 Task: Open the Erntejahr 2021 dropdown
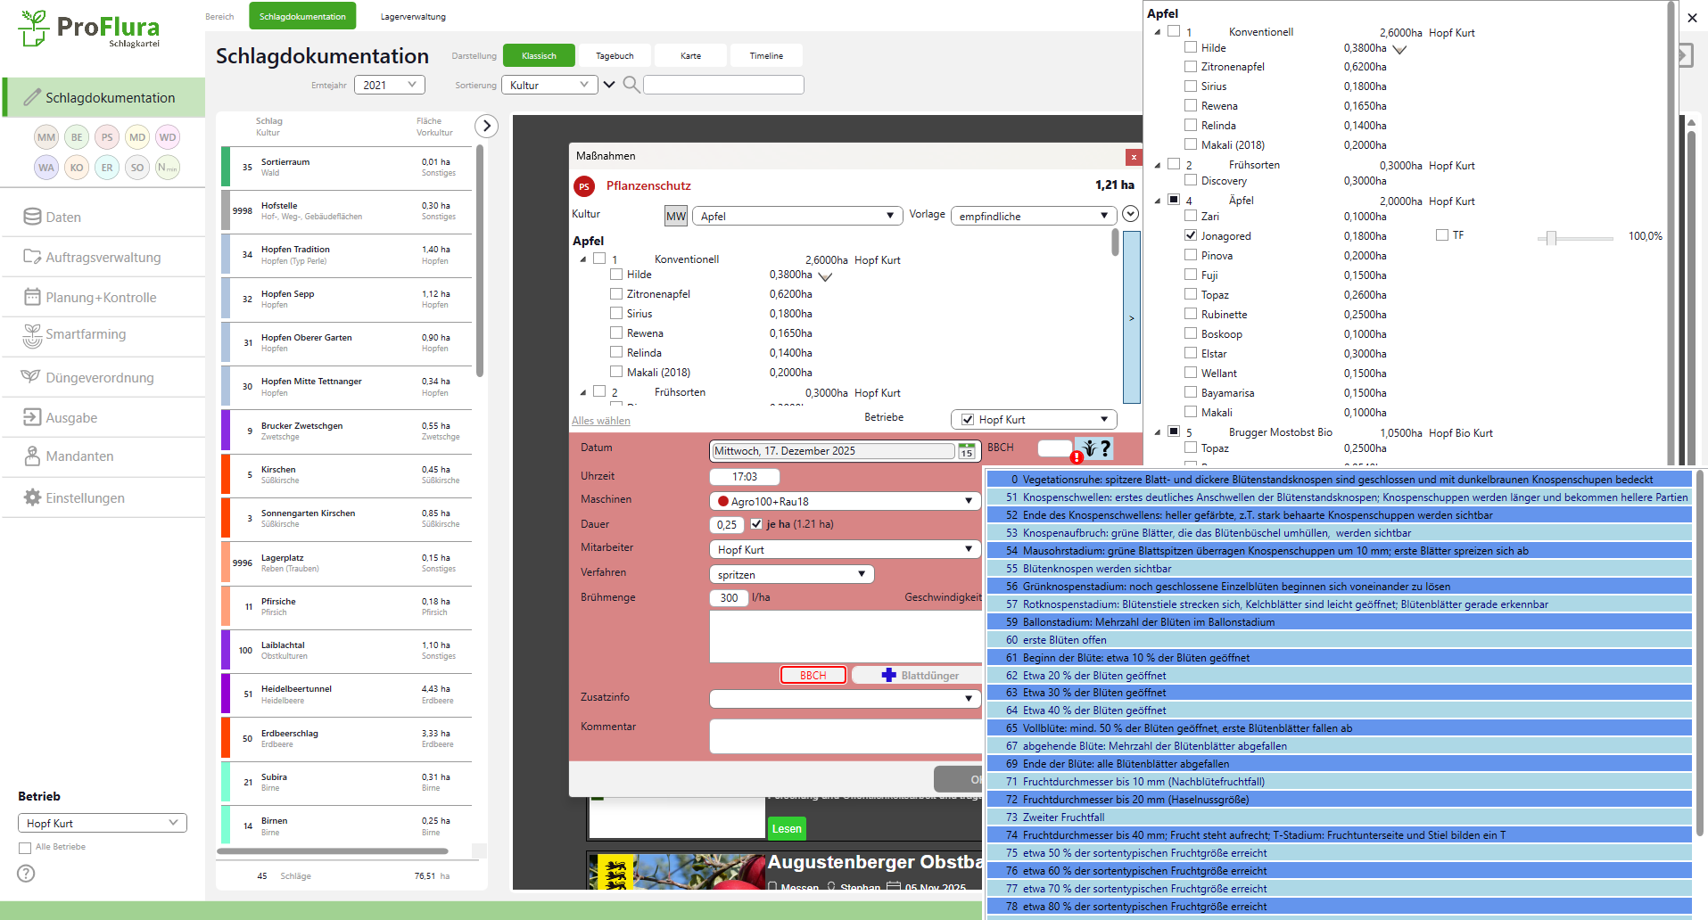390,85
